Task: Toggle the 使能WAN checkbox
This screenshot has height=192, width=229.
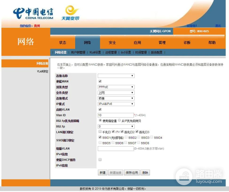Action: coord(100,81)
